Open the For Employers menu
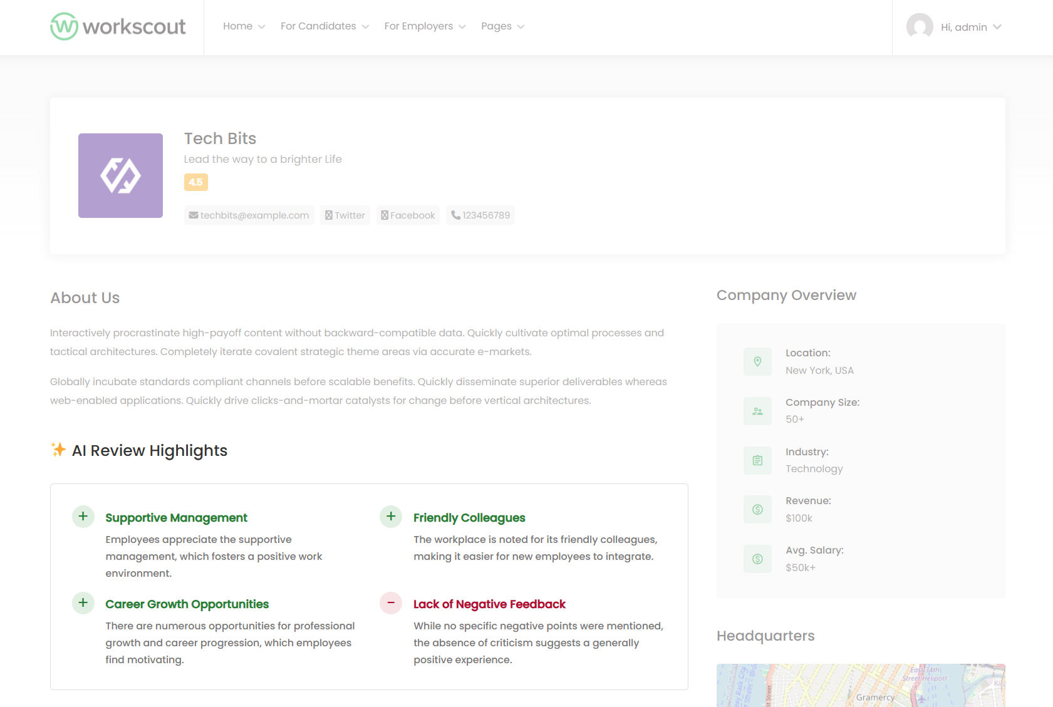Image resolution: width=1053 pixels, height=707 pixels. (x=425, y=26)
